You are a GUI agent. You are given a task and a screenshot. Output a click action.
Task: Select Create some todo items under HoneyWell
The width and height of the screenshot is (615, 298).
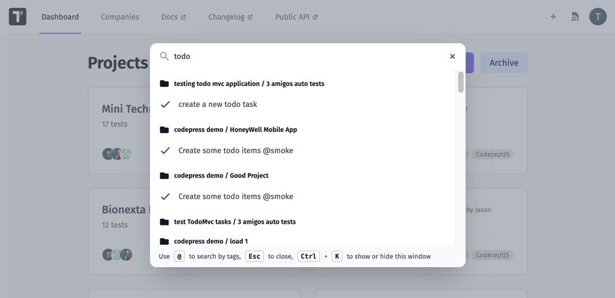tap(236, 151)
